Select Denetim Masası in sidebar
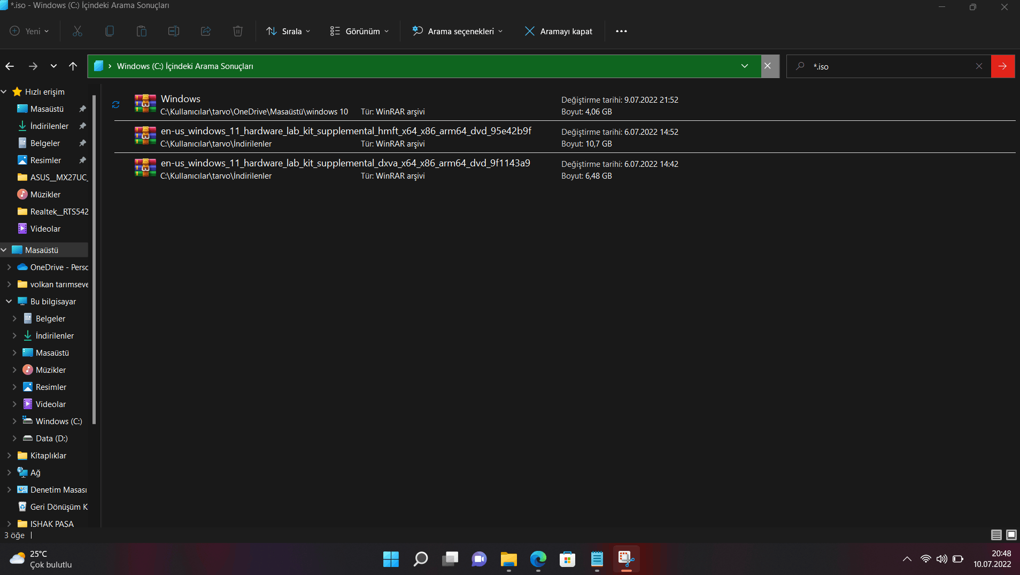1020x575 pixels. tap(51, 490)
